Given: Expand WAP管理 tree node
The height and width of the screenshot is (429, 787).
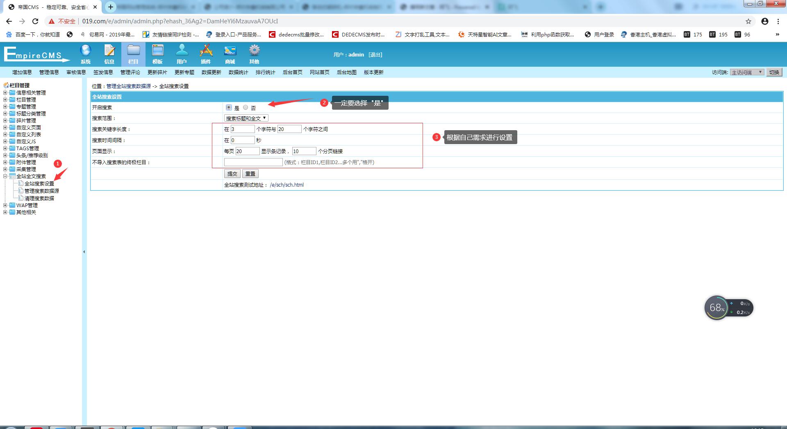Looking at the screenshot, I should (5, 205).
